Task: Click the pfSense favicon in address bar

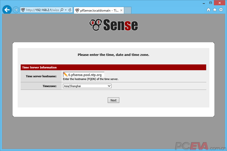Action: [x=23, y=10]
